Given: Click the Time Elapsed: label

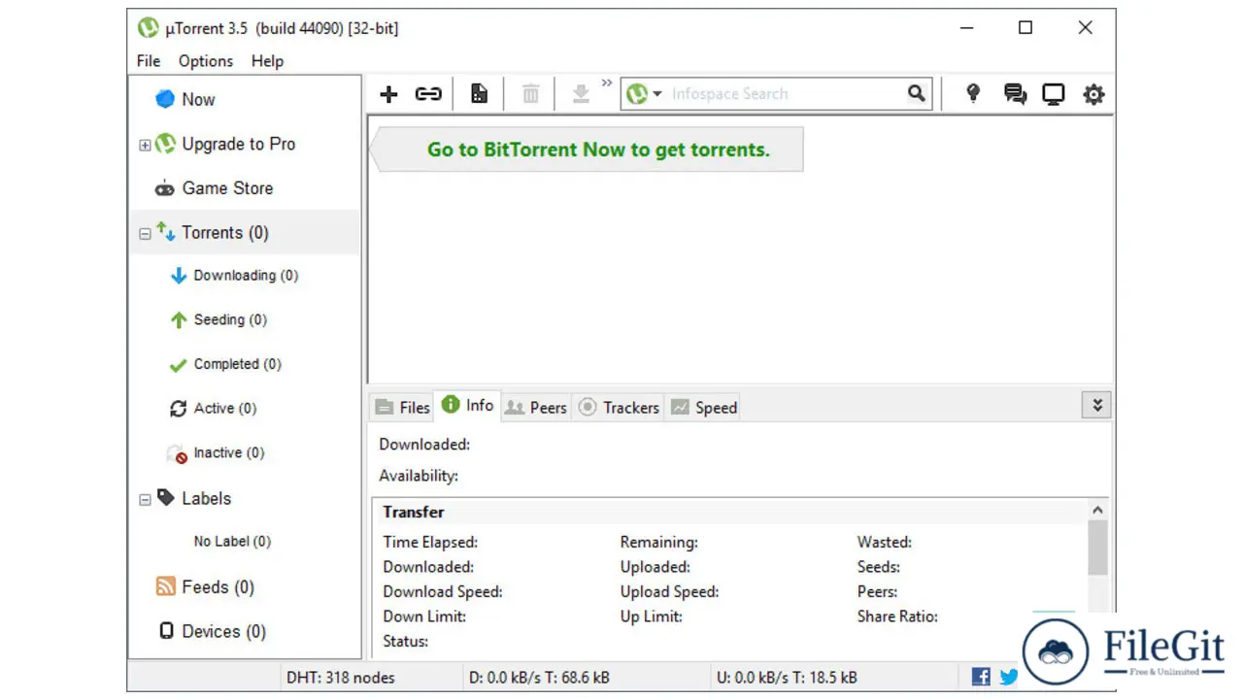Looking at the screenshot, I should (x=430, y=543).
